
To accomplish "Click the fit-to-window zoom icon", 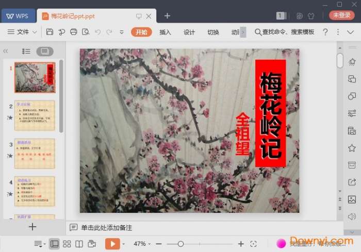I will coord(253,244).
